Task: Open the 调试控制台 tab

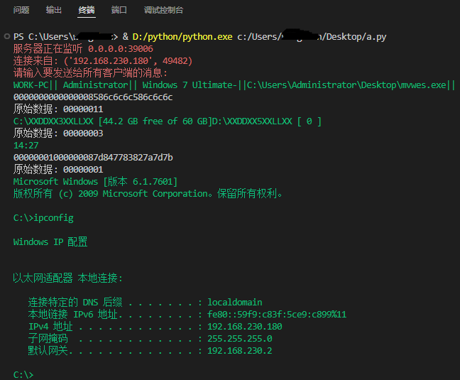Action: 163,11
